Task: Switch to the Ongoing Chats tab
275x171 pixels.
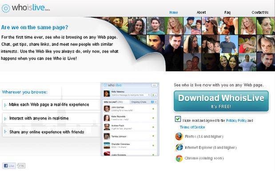Action: pyautogui.click(x=139, y=102)
